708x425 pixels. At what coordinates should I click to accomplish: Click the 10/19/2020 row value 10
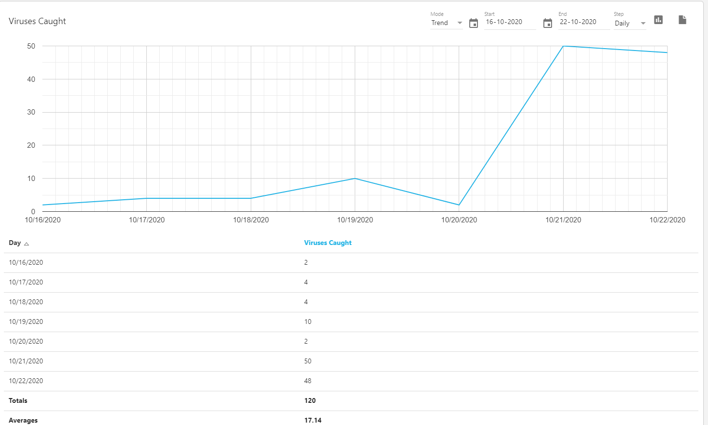click(x=308, y=322)
